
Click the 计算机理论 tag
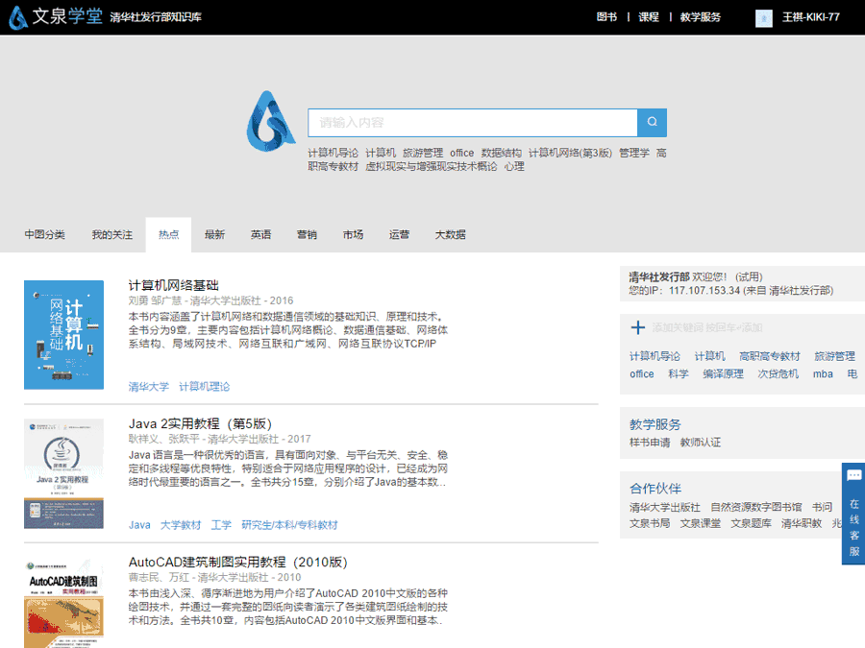click(204, 387)
